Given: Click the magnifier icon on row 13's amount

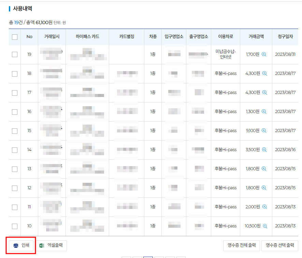Looking at the screenshot, I should click(263, 168).
